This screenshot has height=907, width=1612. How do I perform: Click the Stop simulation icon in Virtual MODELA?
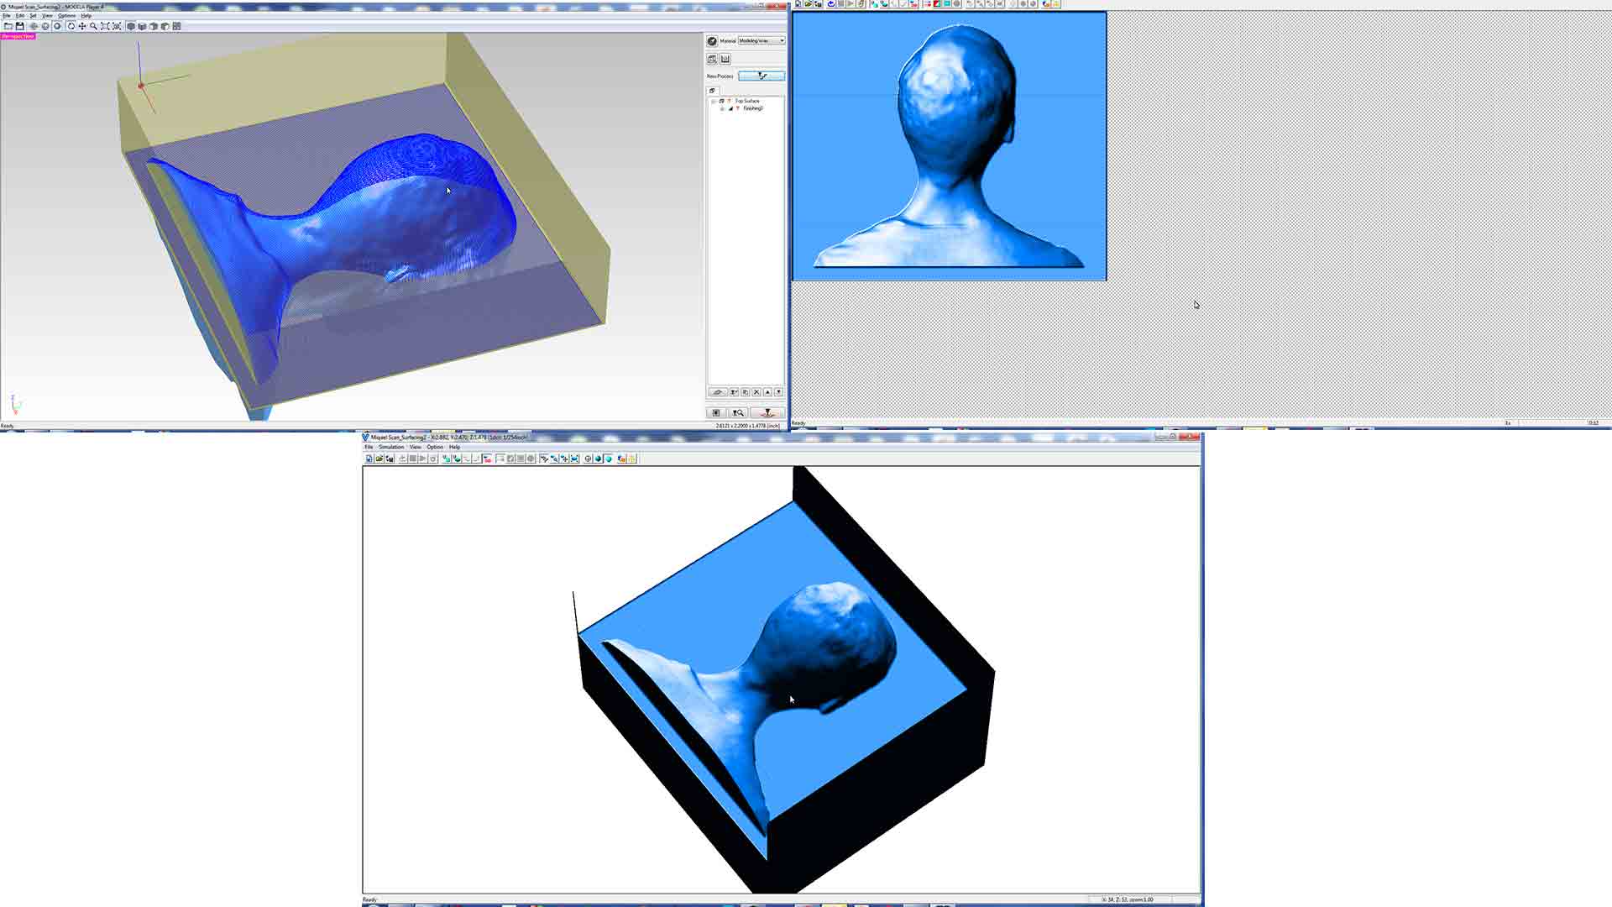[x=412, y=459]
